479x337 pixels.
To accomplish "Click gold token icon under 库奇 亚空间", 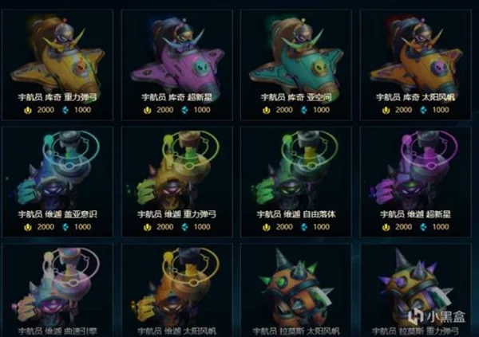I will coord(267,110).
